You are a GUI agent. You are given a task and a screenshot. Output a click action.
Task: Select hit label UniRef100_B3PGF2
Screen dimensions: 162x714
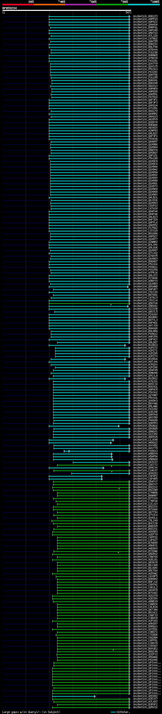pyautogui.click(x=145, y=704)
